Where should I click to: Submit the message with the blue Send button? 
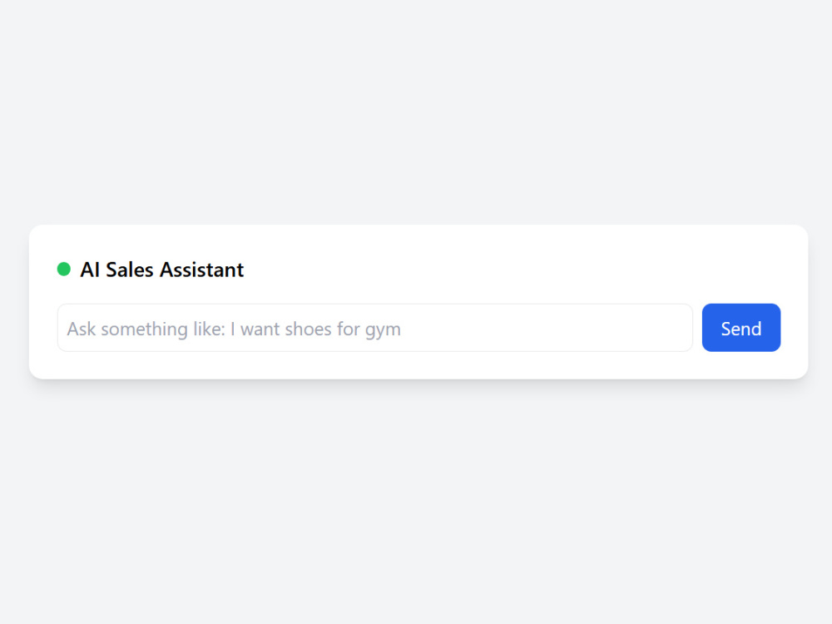click(740, 327)
